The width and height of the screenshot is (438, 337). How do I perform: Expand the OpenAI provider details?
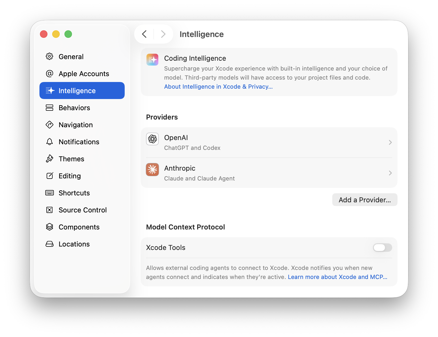[390, 142]
